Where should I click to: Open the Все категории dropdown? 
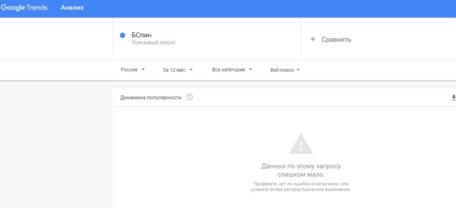(228, 70)
